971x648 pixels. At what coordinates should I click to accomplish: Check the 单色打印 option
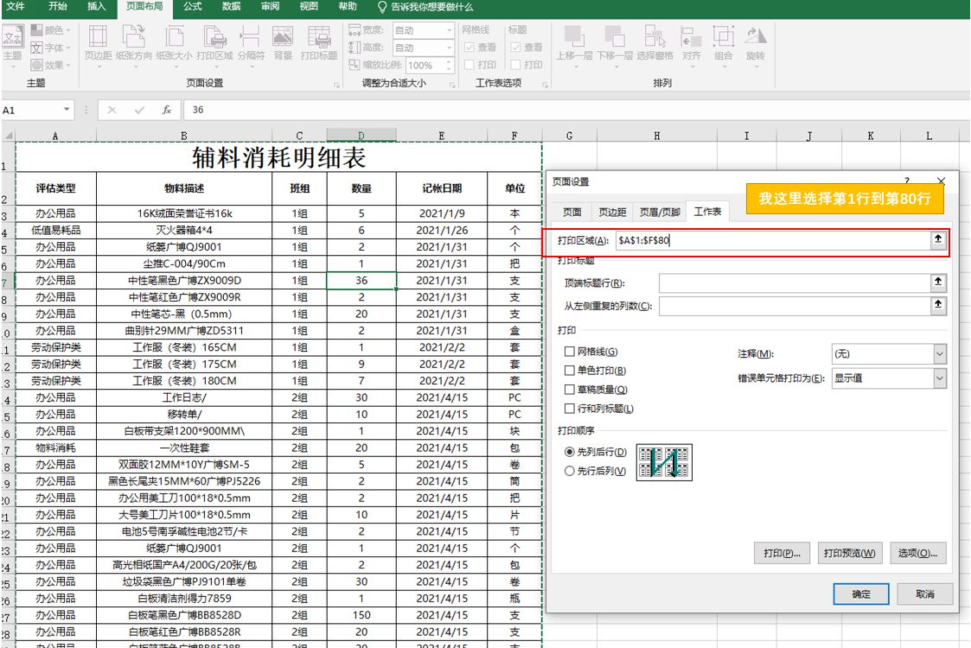pos(569,371)
